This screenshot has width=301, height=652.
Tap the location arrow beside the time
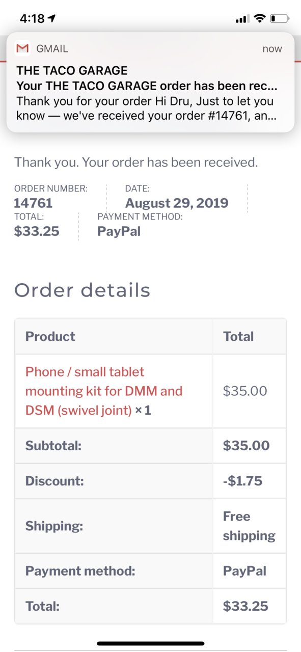[x=51, y=18]
